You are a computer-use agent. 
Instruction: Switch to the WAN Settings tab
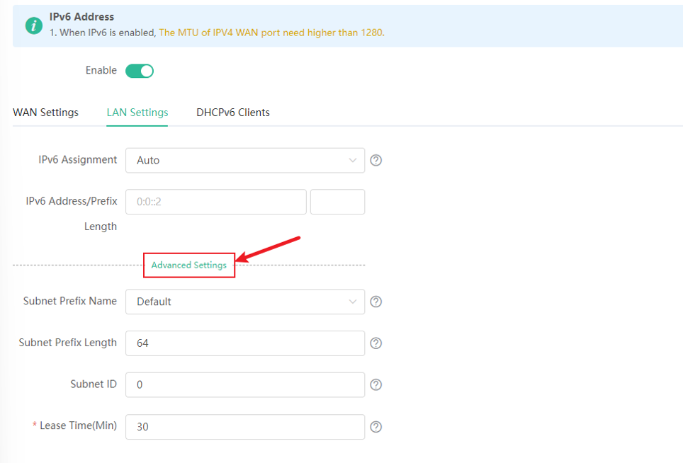pos(46,113)
